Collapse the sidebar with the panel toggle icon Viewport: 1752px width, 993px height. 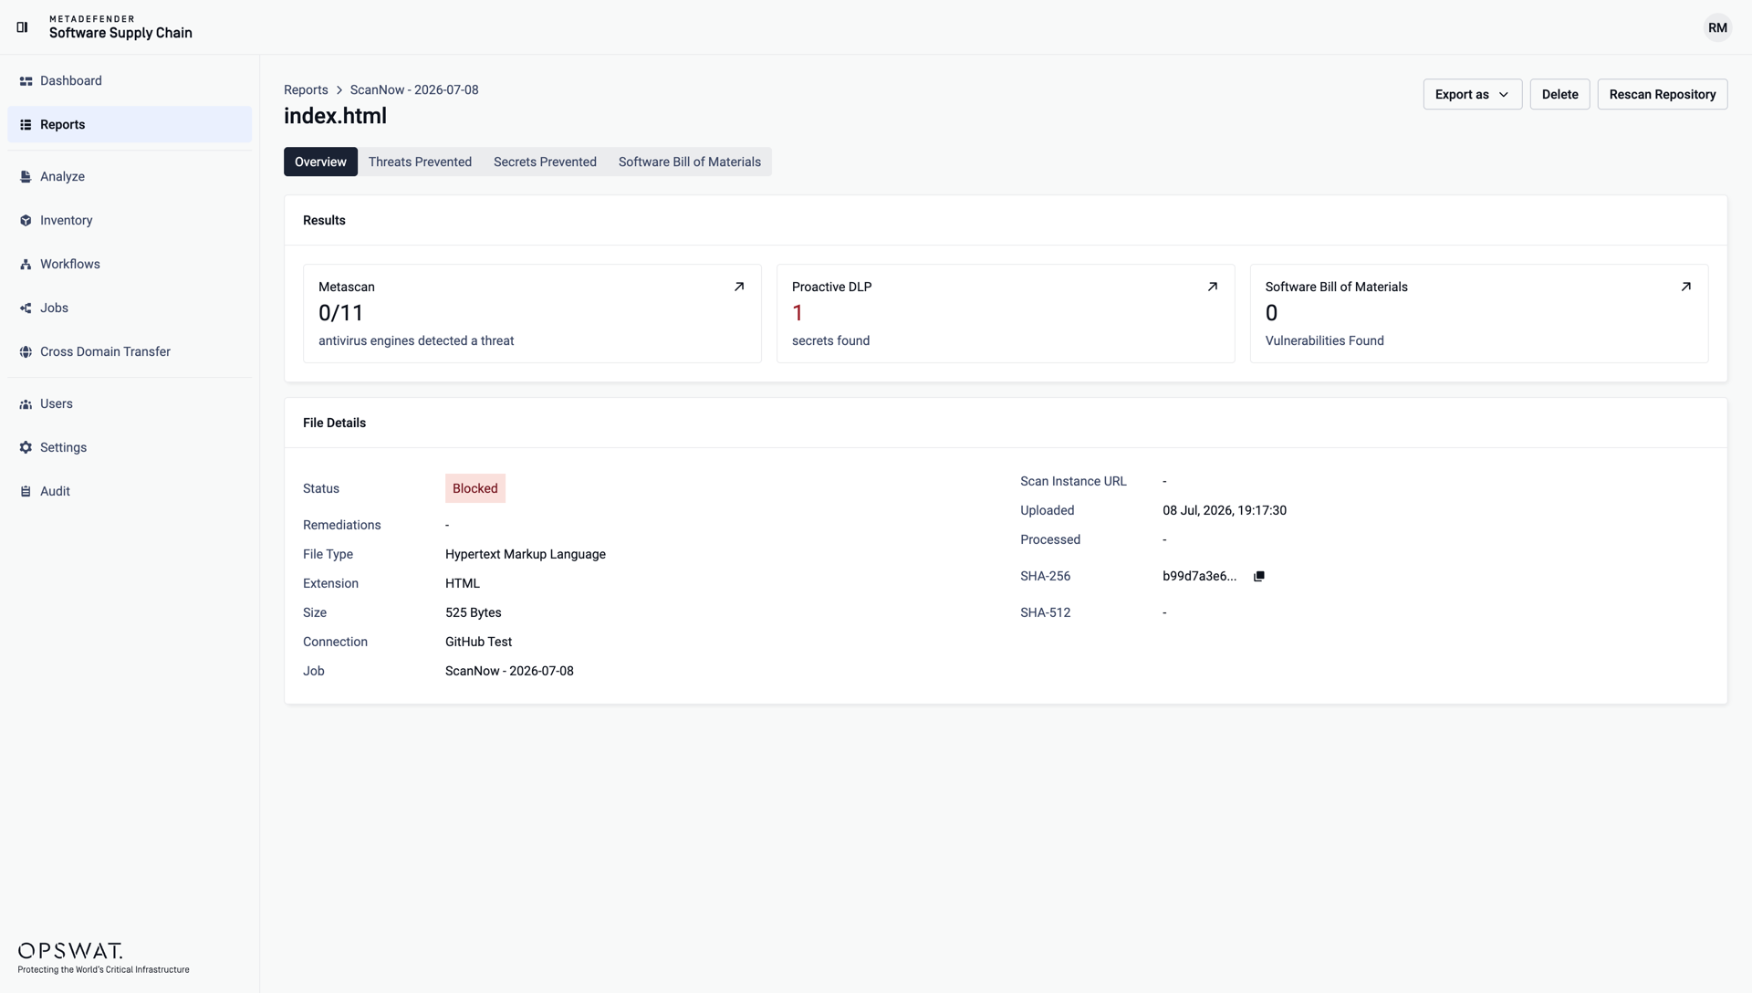tap(22, 27)
